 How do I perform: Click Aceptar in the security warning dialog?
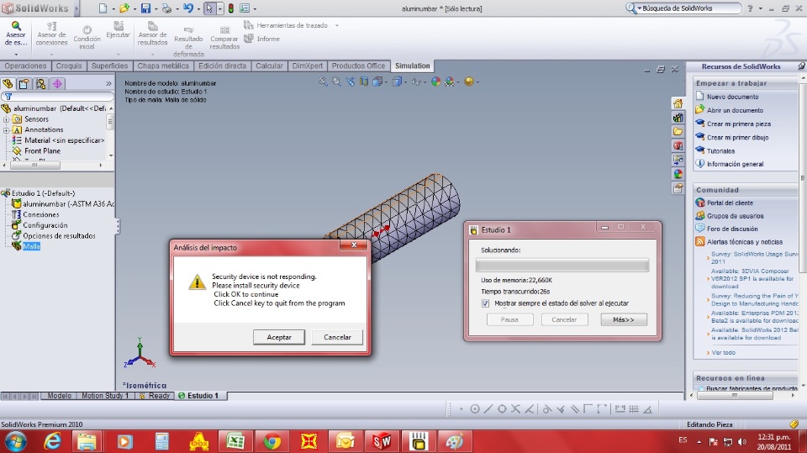click(x=279, y=337)
